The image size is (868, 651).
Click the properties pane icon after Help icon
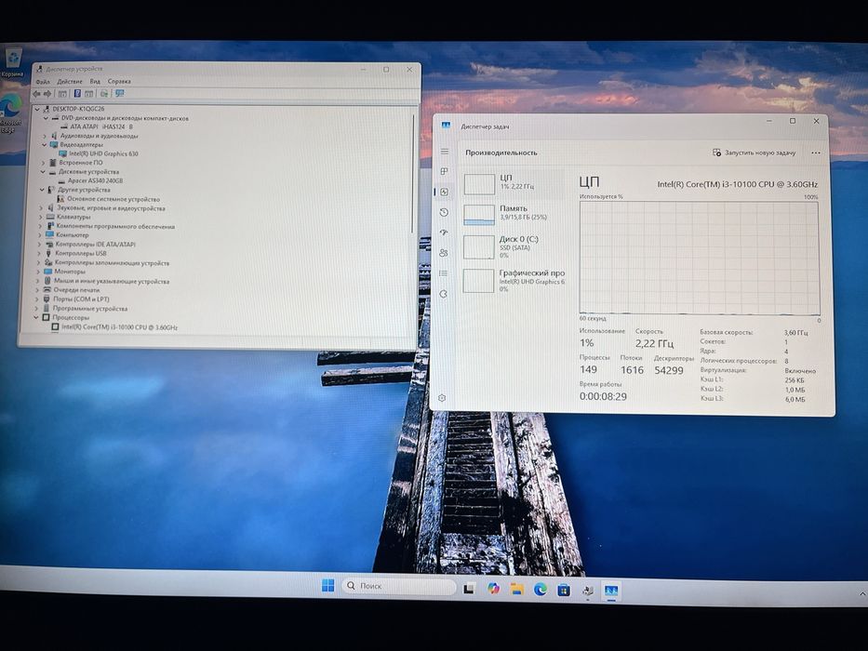click(x=88, y=94)
